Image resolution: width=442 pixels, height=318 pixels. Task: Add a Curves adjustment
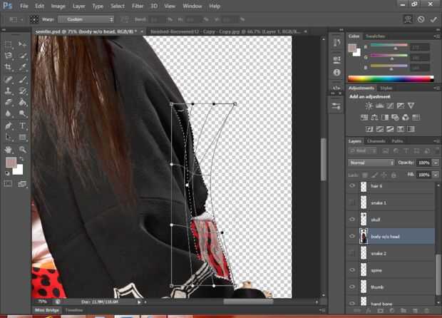click(x=390, y=106)
